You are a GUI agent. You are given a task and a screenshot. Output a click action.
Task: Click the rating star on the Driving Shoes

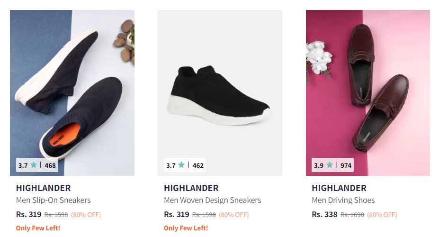330,165
